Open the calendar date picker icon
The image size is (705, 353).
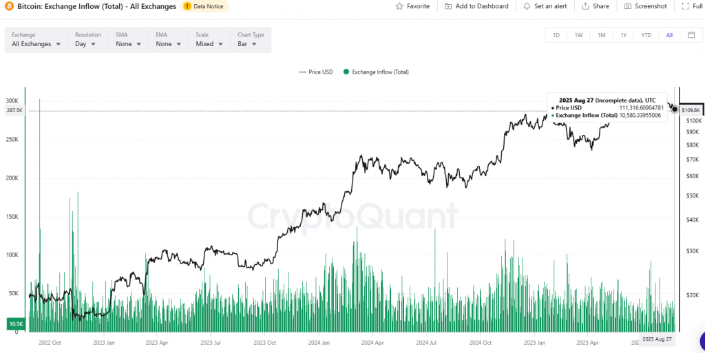tap(691, 35)
